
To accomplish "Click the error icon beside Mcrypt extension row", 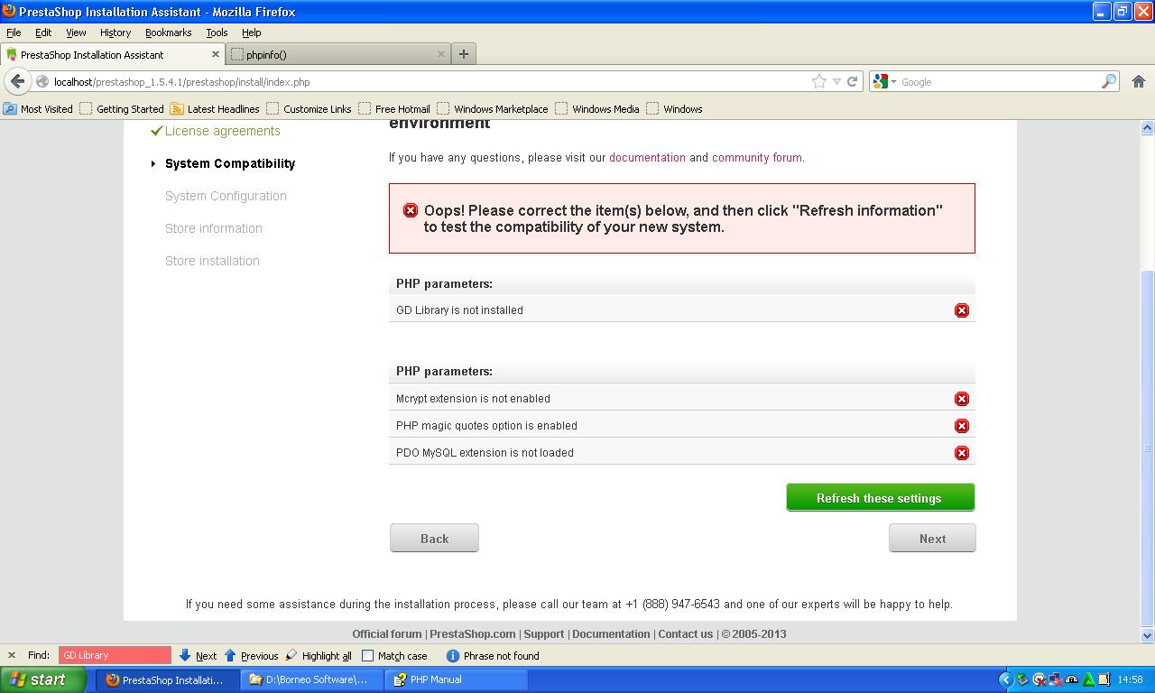I will pyautogui.click(x=962, y=399).
